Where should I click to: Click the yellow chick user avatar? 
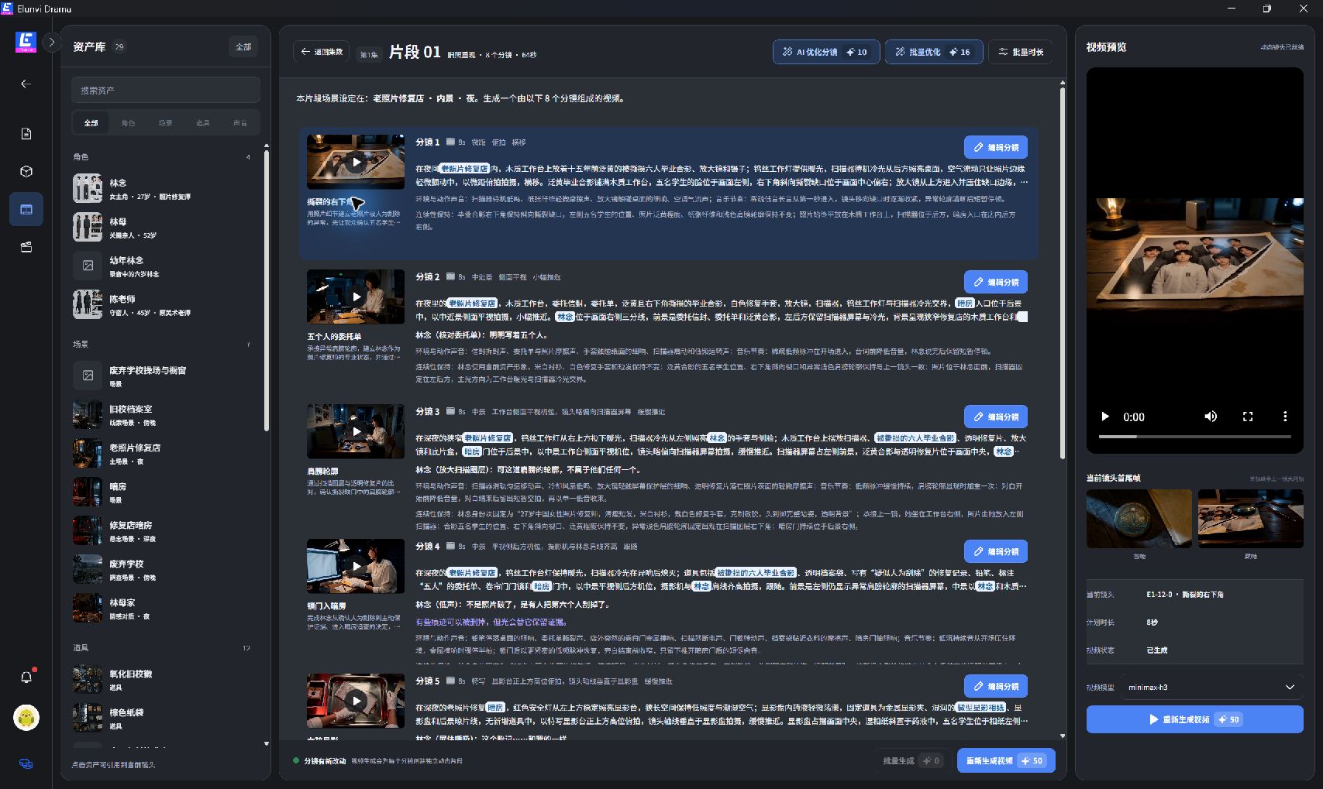pos(26,718)
